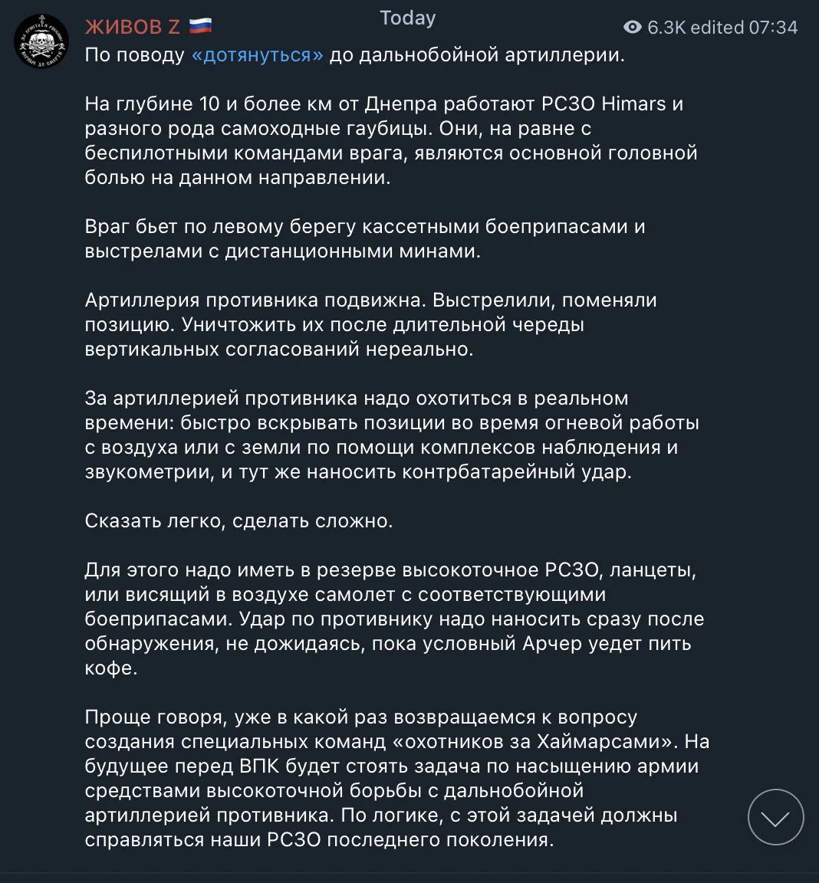Click the paragraph starting «Враг бьет»
This screenshot has width=819, height=883.
click(365, 238)
